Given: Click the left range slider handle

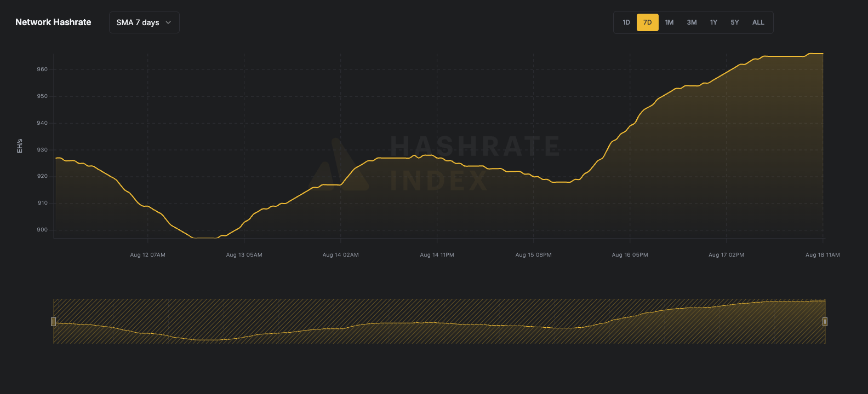Looking at the screenshot, I should tap(53, 321).
